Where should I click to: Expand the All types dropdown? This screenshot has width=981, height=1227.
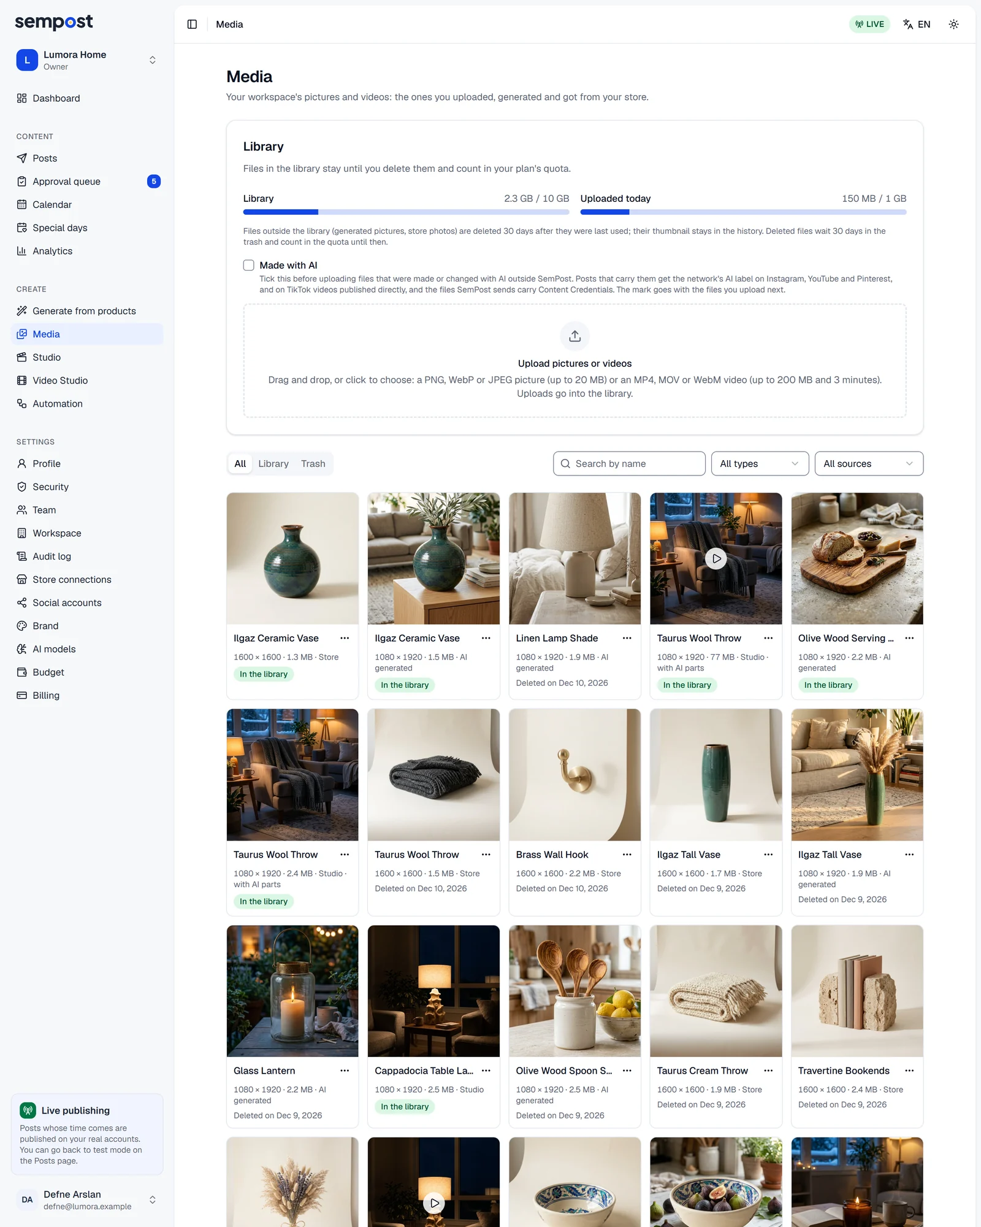click(x=760, y=464)
